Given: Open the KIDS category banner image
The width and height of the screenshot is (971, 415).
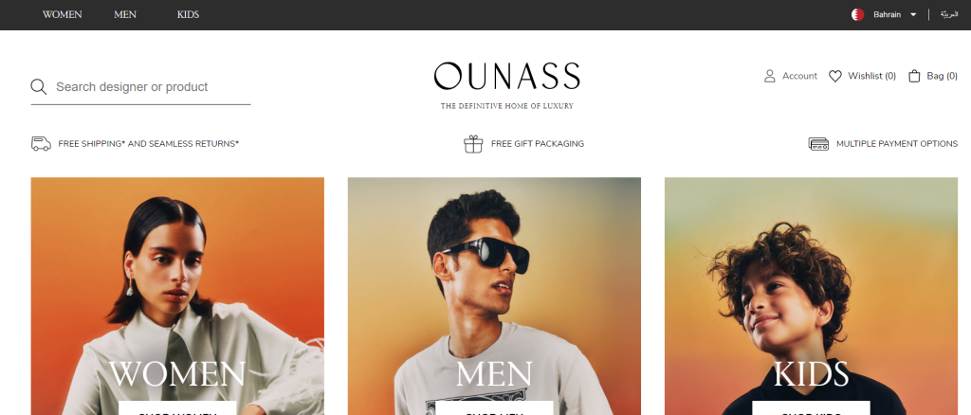Looking at the screenshot, I should 812,297.
